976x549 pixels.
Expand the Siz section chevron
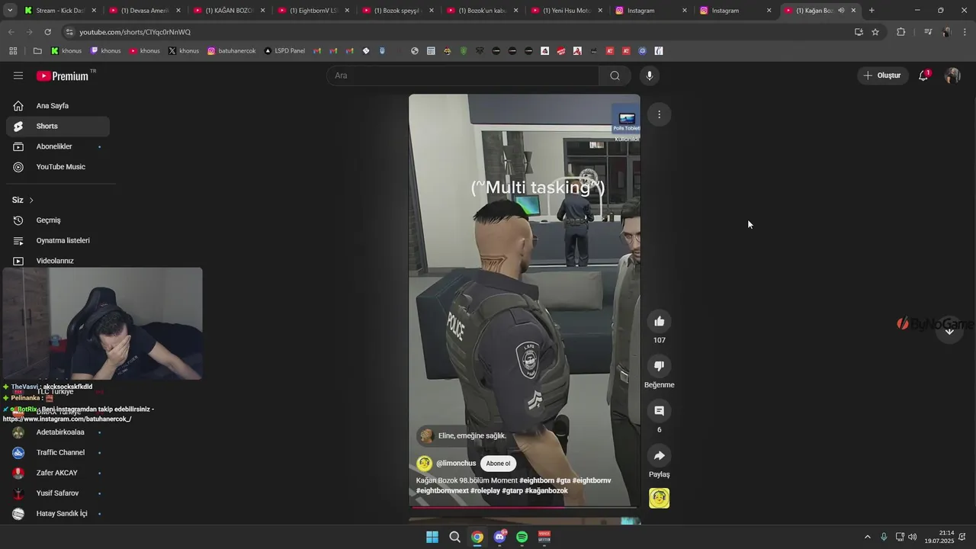pyautogui.click(x=31, y=200)
